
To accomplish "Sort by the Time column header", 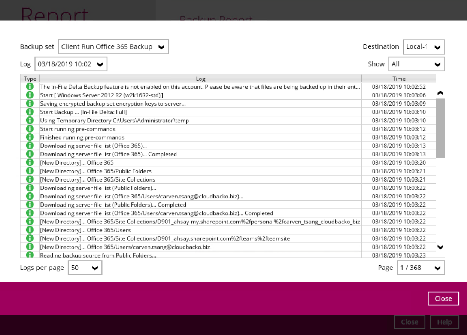I will (x=398, y=79).
